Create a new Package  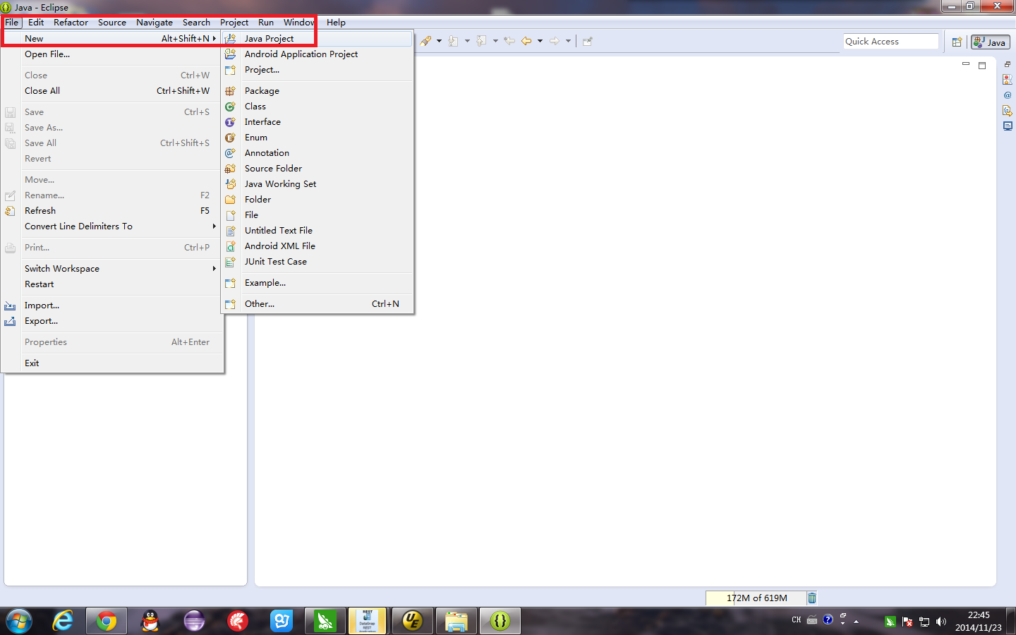click(x=317, y=91)
